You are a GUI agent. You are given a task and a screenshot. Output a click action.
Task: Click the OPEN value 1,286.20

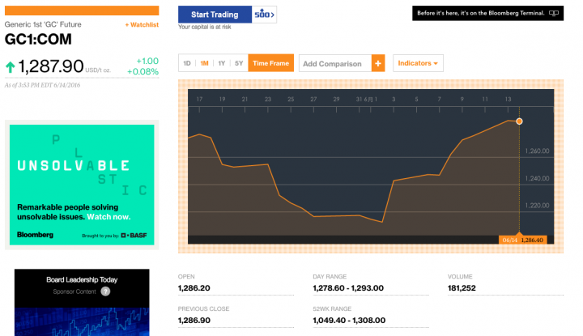click(194, 288)
